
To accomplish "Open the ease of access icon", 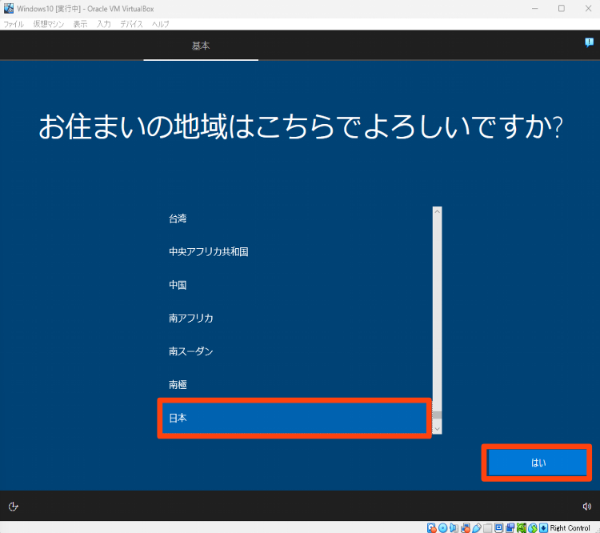I will click(14, 507).
